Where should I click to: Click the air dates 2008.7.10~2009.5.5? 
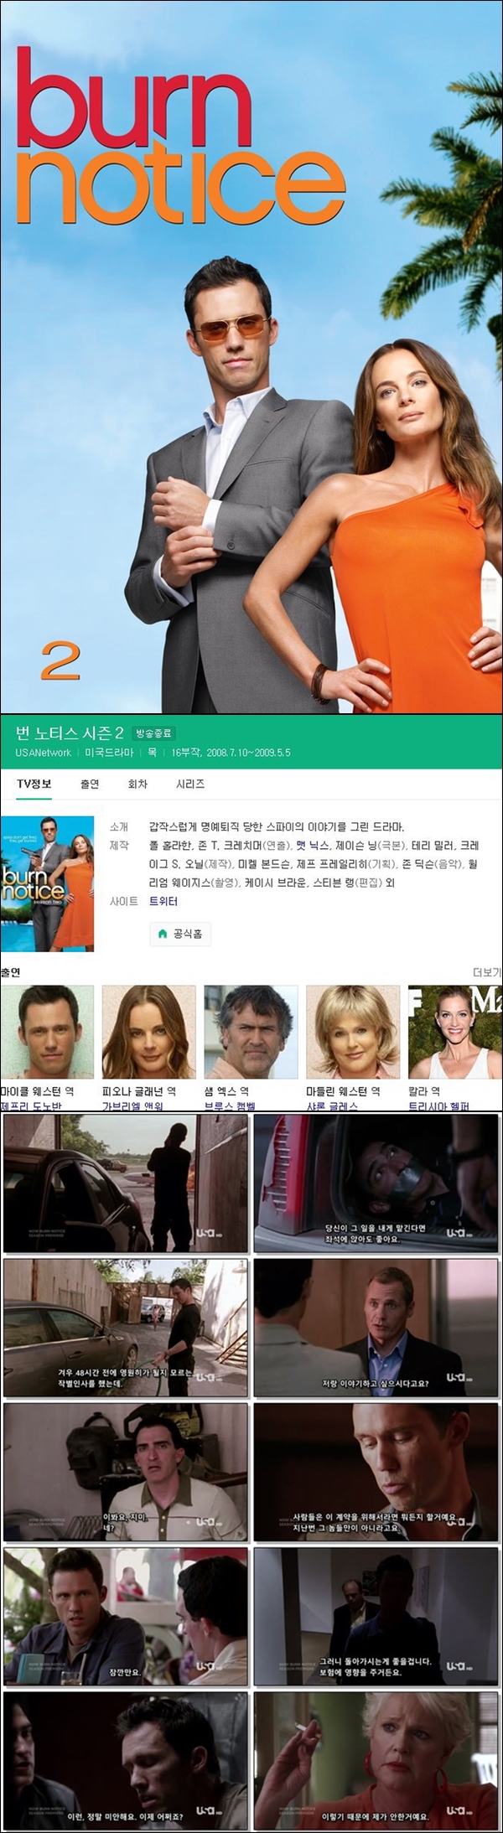(x=249, y=753)
